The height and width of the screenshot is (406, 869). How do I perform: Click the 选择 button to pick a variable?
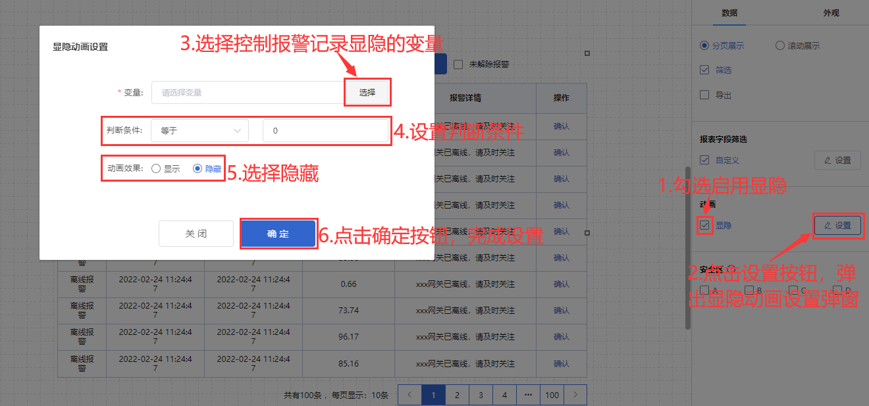click(x=367, y=93)
